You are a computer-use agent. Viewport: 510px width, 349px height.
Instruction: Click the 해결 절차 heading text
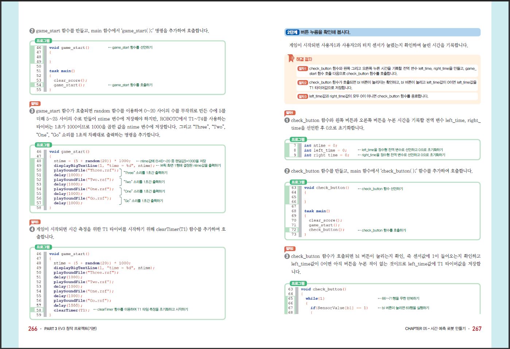point(304,59)
